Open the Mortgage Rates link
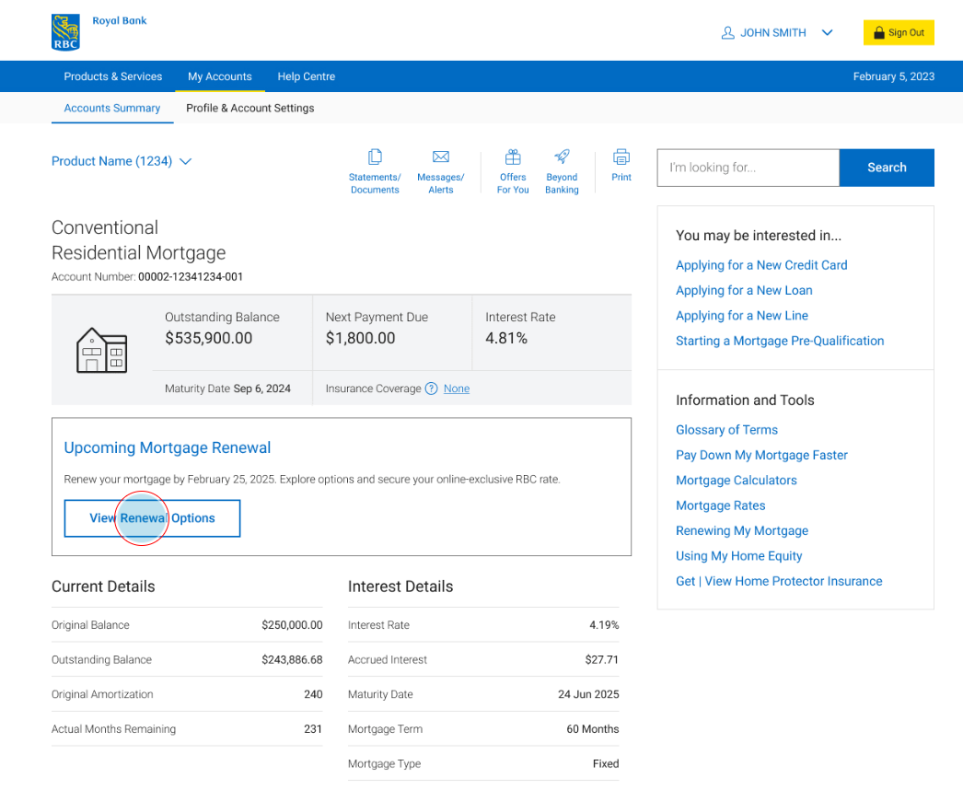 (720, 505)
